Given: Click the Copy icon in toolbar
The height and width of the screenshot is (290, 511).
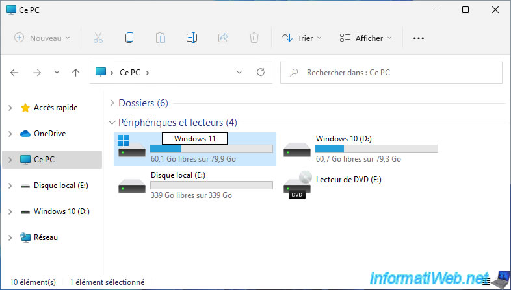Looking at the screenshot, I should 129,38.
